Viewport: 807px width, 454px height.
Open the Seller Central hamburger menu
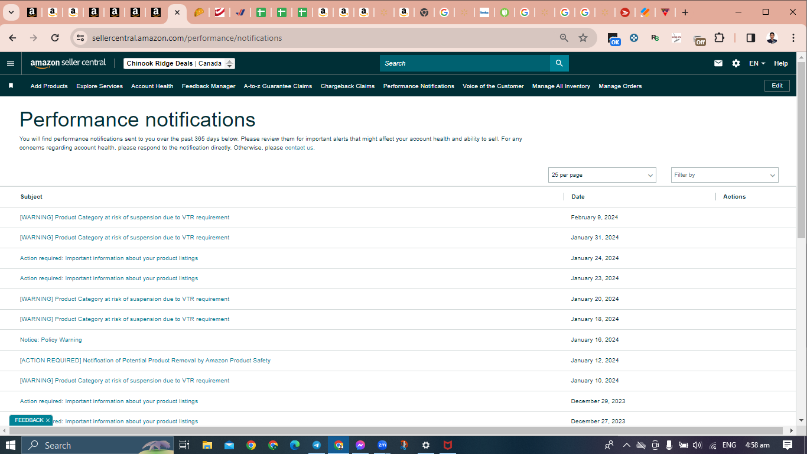(x=11, y=63)
